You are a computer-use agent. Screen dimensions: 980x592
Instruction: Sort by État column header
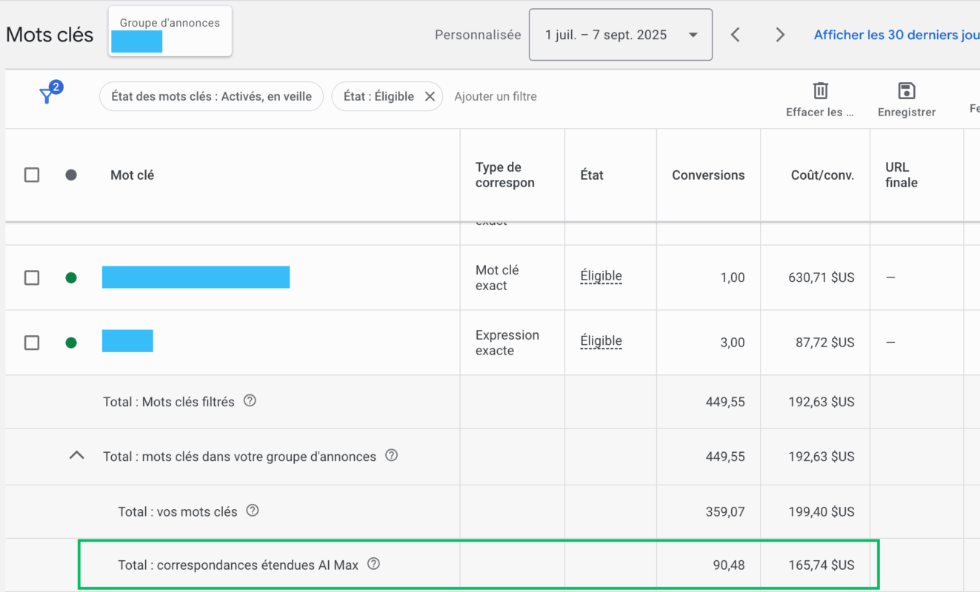pyautogui.click(x=592, y=175)
